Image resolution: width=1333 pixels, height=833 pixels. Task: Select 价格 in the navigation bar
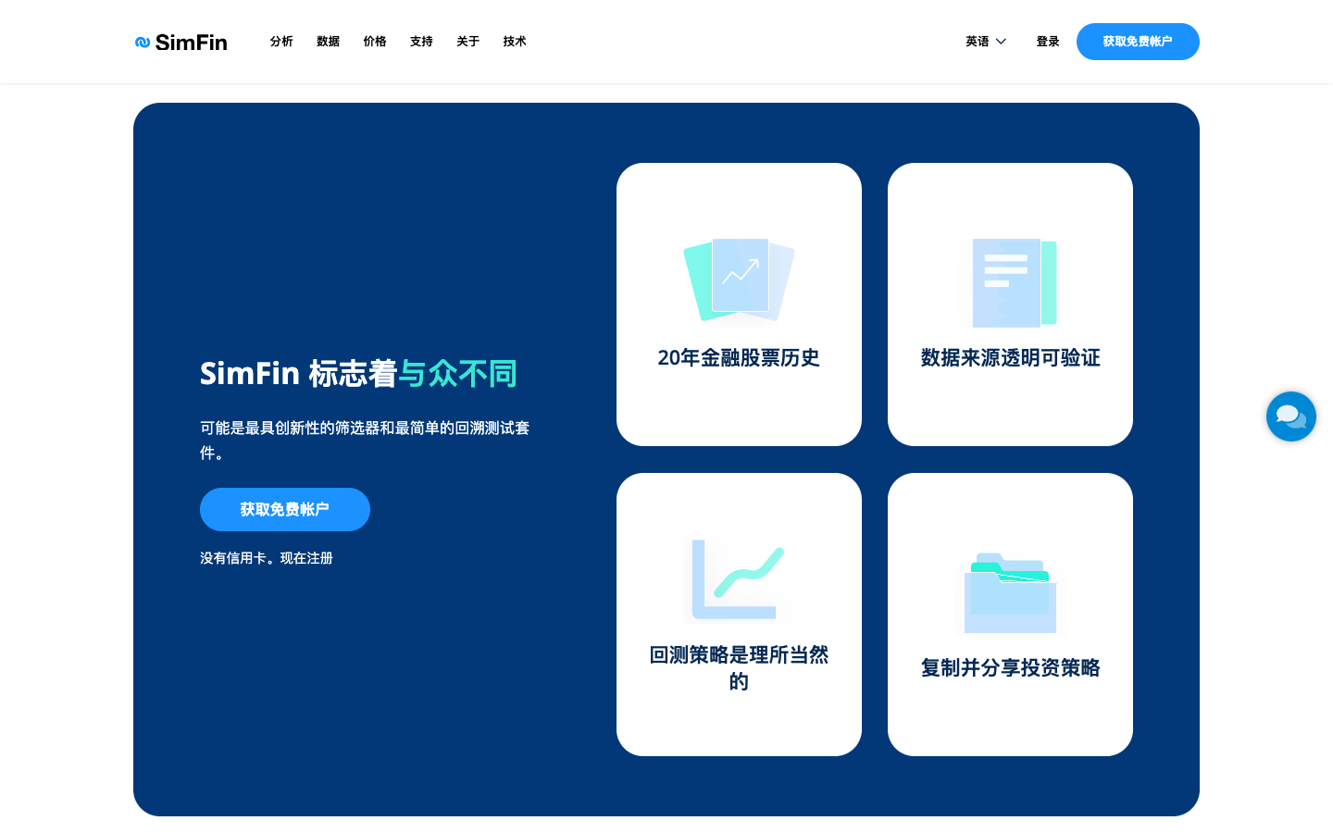click(375, 42)
